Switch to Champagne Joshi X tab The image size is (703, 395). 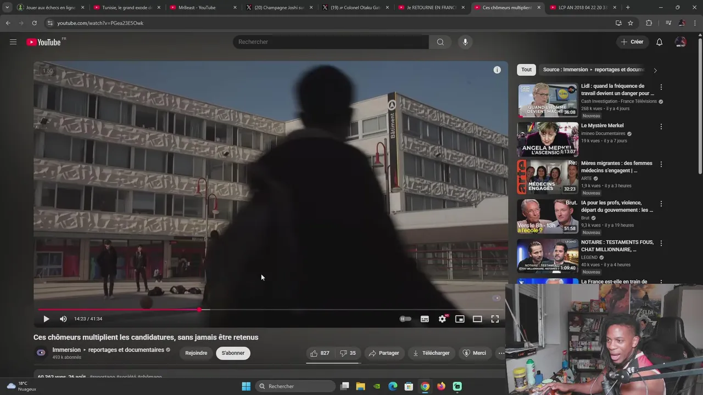(278, 8)
